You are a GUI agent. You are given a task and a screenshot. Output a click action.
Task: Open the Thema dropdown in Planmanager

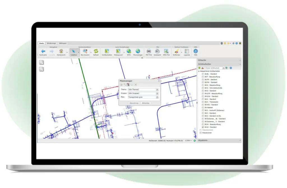157,89
